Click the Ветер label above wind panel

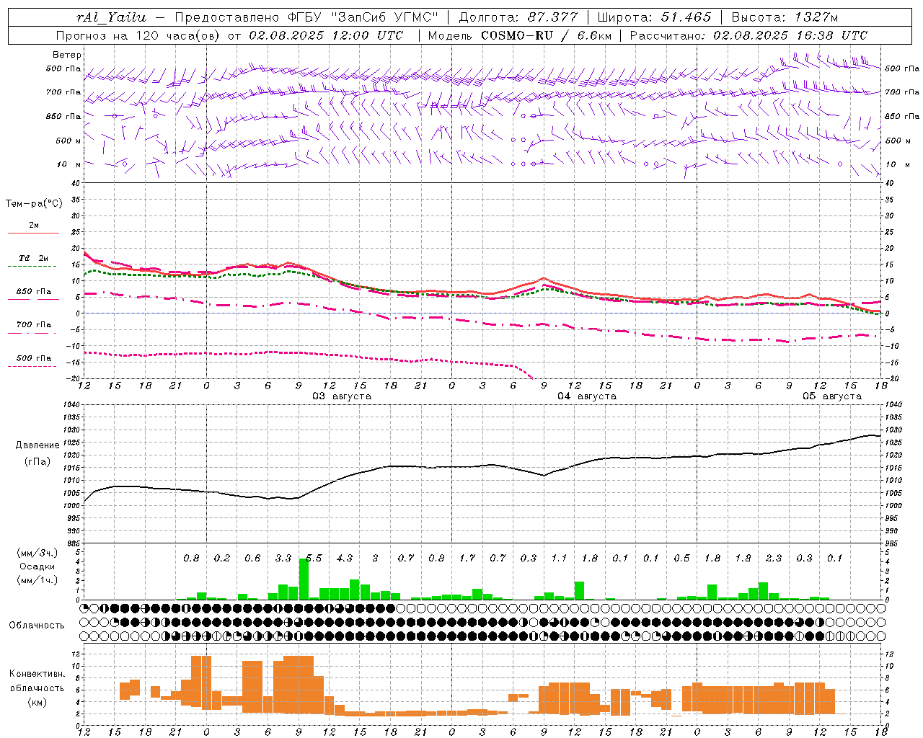point(67,55)
